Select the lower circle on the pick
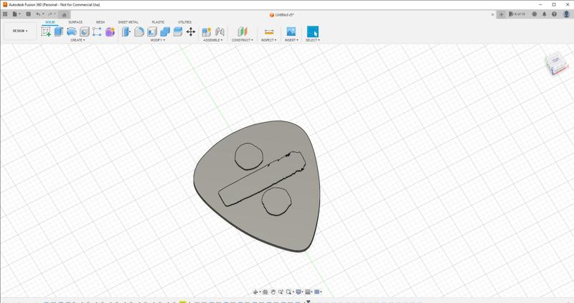 pos(276,201)
